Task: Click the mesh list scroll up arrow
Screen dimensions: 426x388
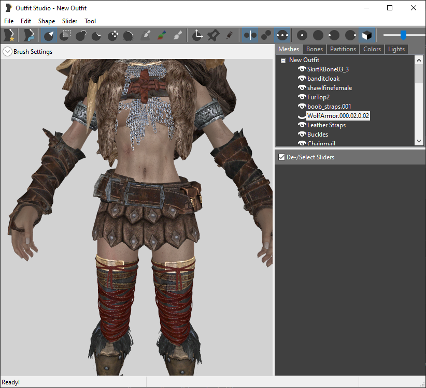Action: pos(419,60)
